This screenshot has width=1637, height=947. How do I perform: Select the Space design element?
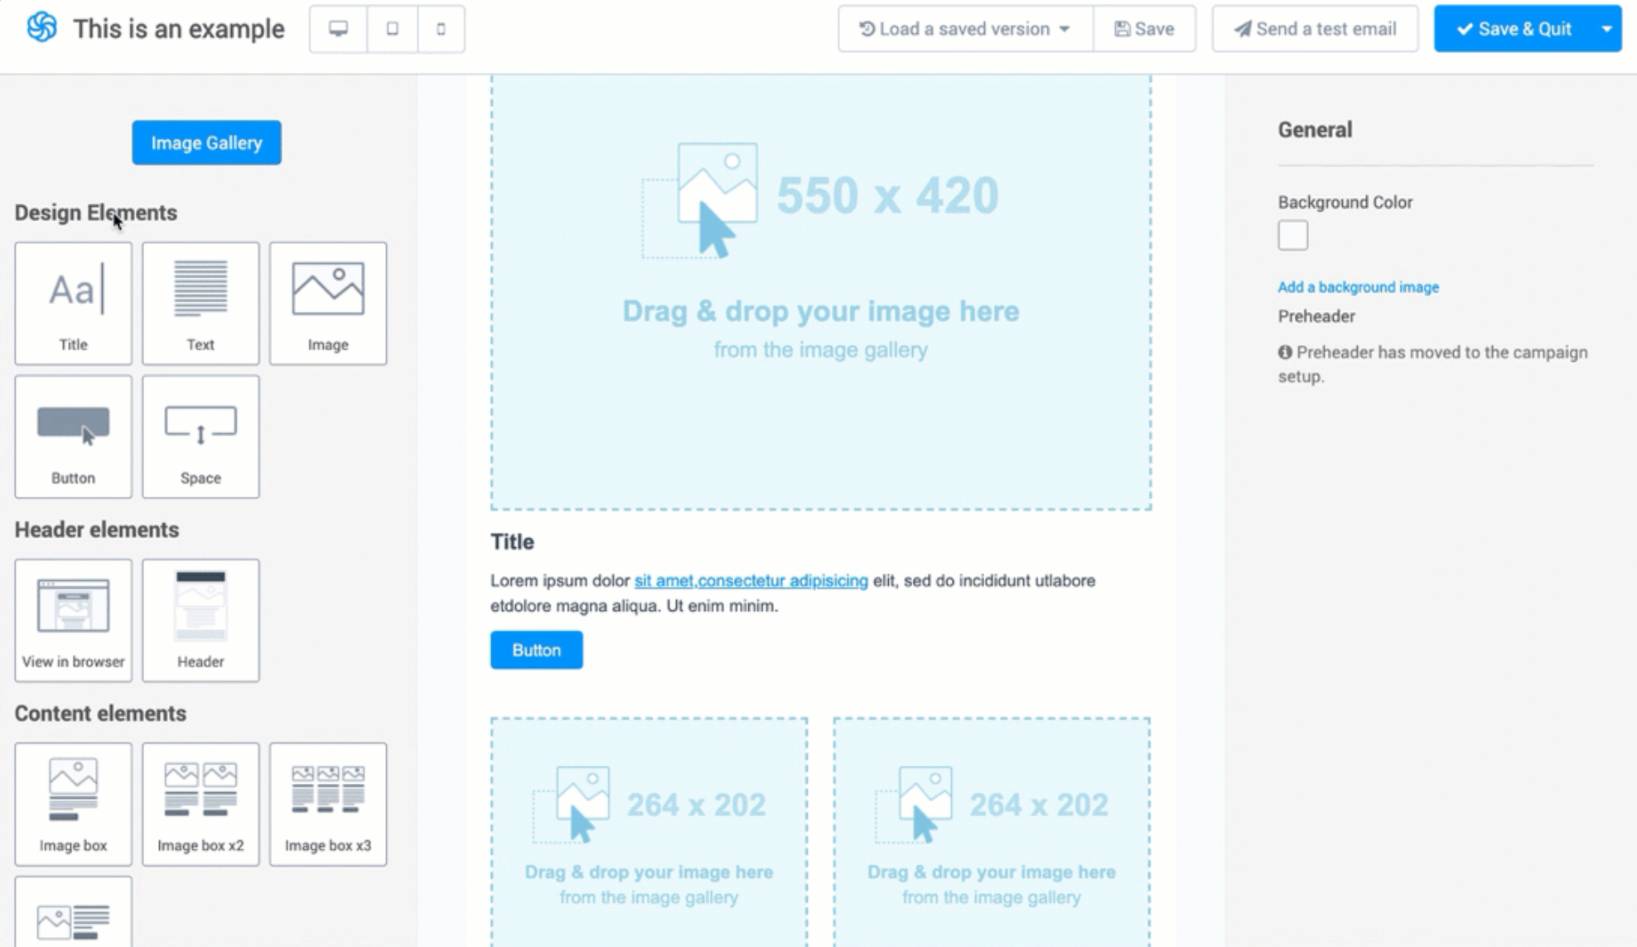coord(200,436)
